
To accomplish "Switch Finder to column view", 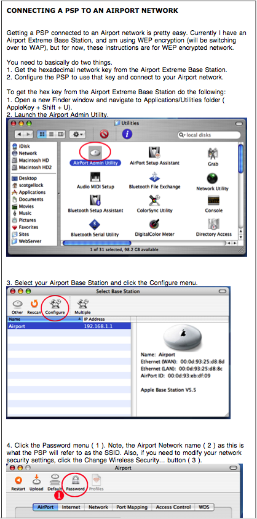I will click(60, 135).
